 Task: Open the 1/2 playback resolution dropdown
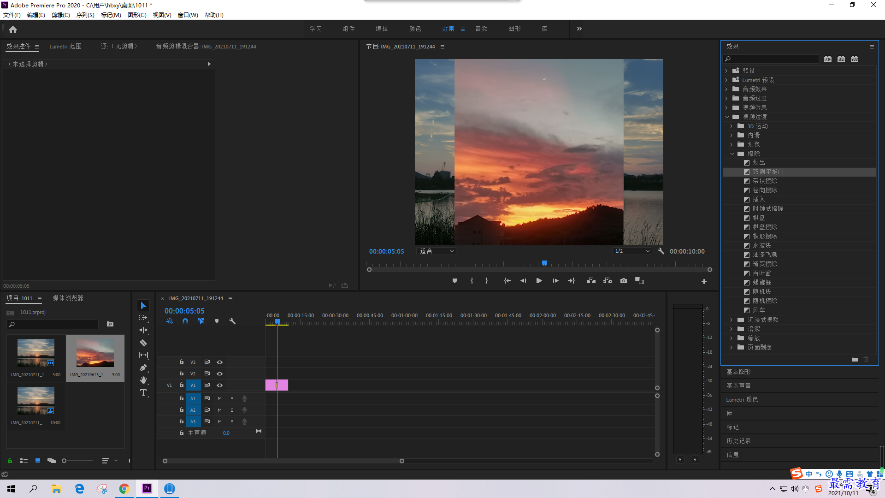[632, 251]
